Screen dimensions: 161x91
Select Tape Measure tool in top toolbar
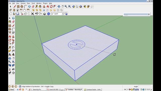[x=36, y=7]
